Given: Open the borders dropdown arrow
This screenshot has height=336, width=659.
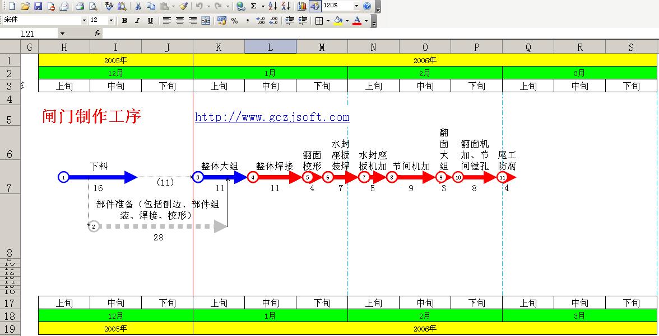Looking at the screenshot, I should [327, 21].
